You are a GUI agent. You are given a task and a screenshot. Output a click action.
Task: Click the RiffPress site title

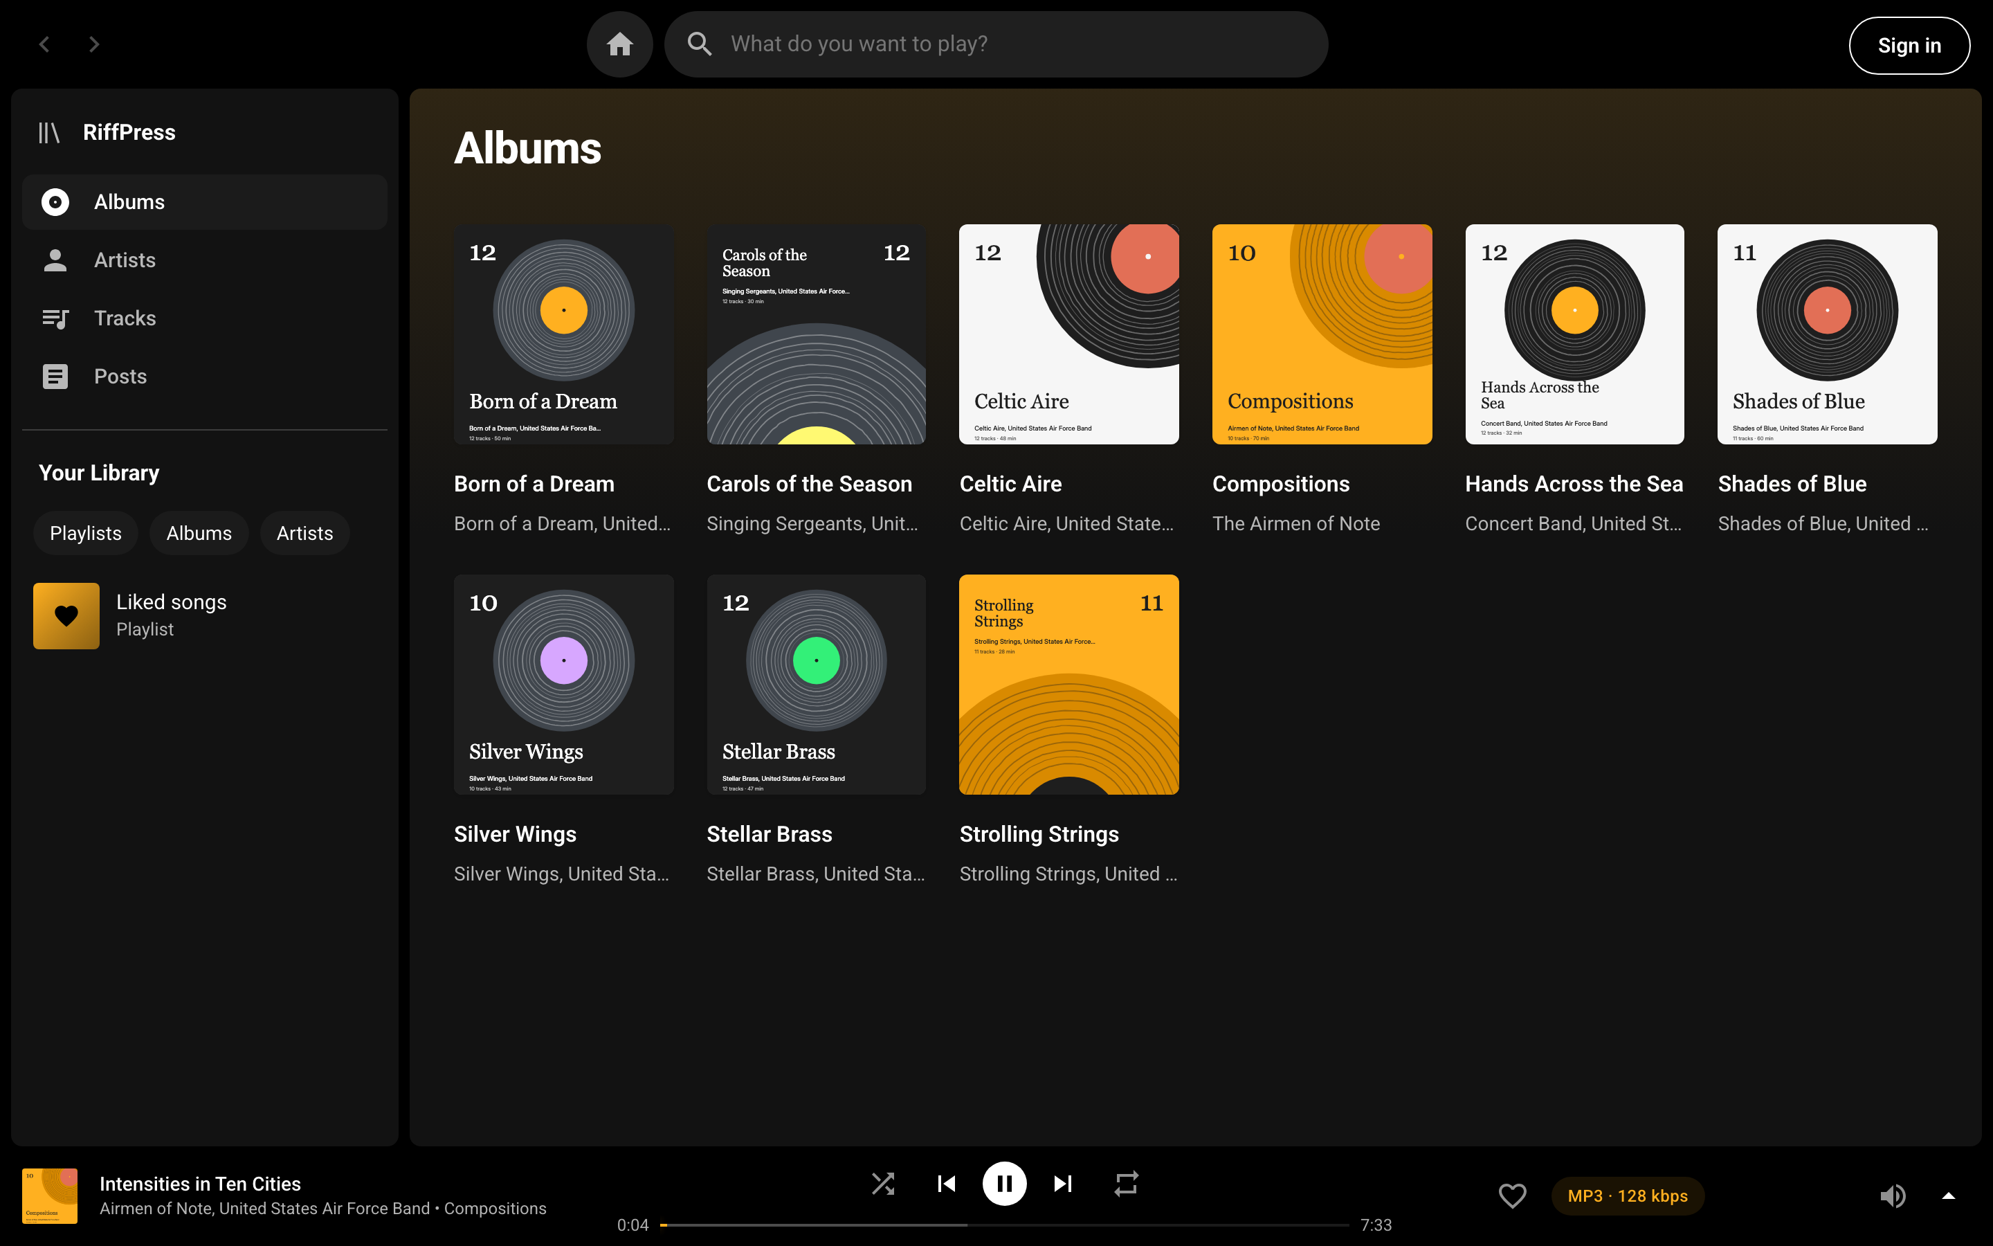pyautogui.click(x=129, y=132)
